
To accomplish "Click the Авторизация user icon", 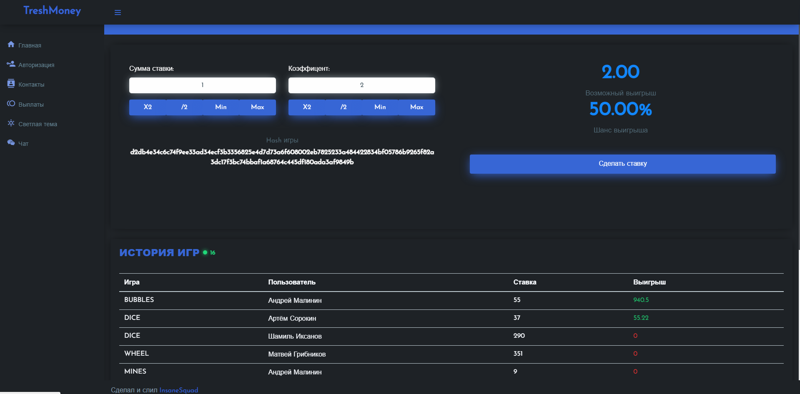I will click(x=11, y=64).
